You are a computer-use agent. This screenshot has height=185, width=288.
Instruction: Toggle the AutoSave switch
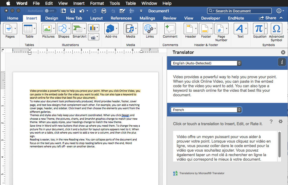50,11
